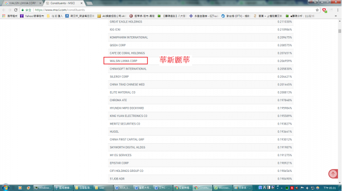Select the IGG (CN) row

[x=201, y=30]
